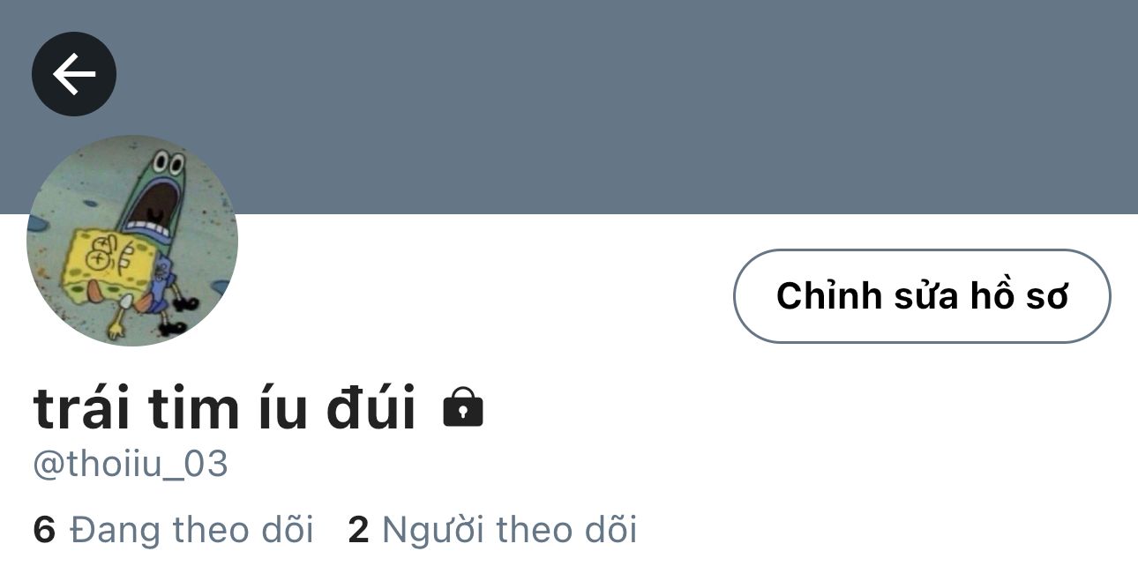Click the '03' part of the handle

[x=207, y=464]
